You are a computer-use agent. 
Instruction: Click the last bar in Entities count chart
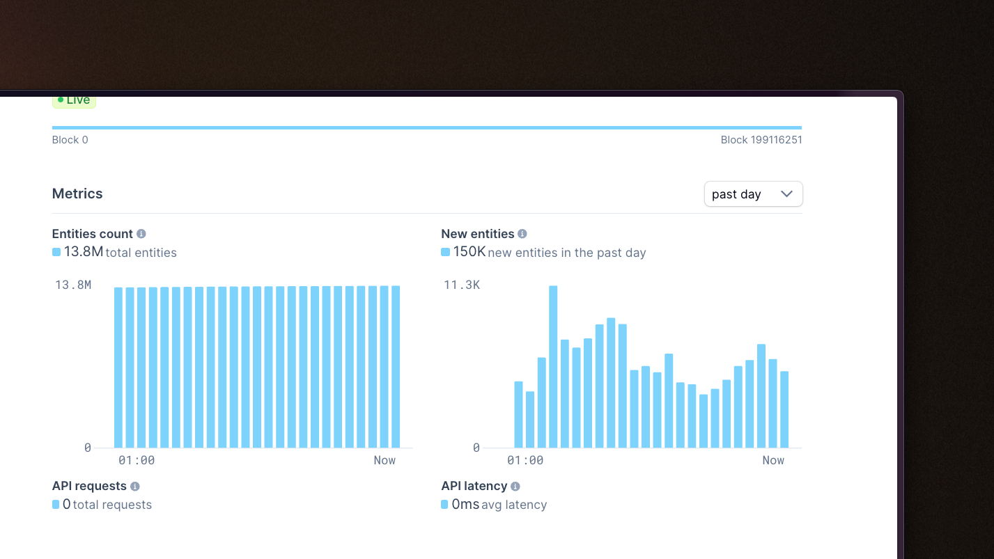click(396, 367)
